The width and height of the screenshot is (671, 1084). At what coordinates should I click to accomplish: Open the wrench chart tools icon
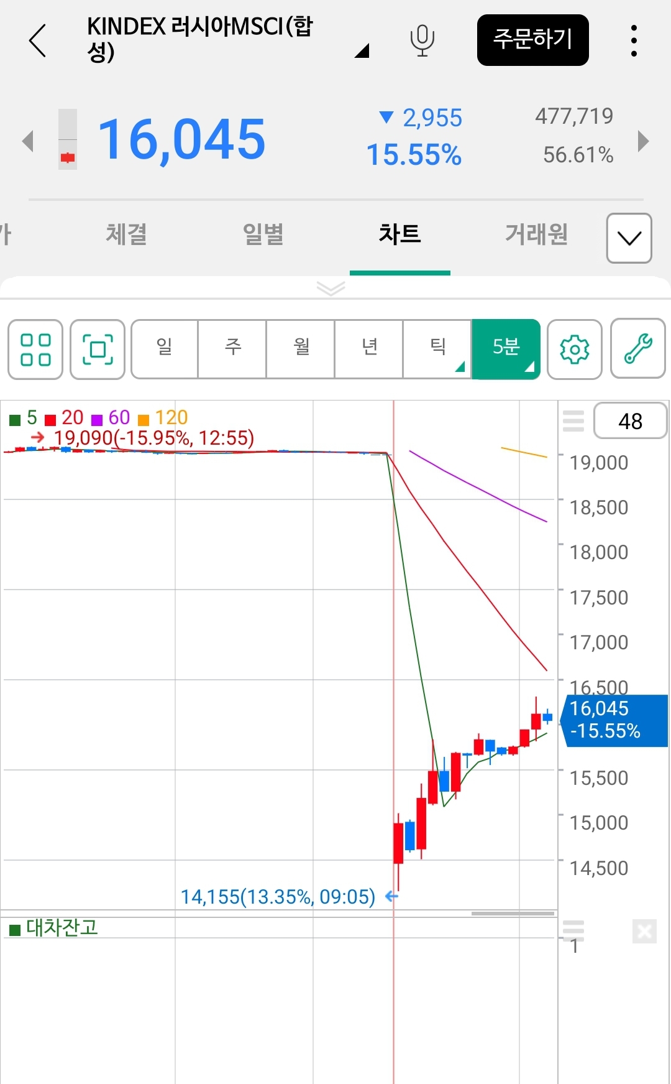pyautogui.click(x=638, y=350)
